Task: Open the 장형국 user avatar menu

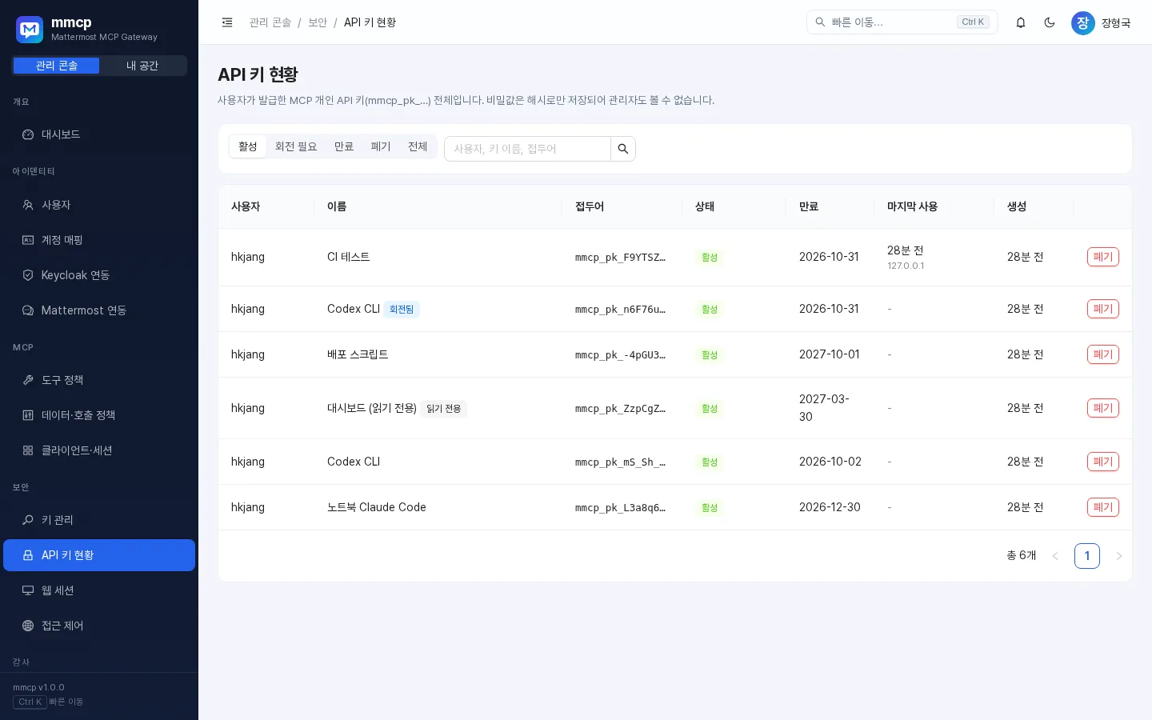Action: [1101, 22]
